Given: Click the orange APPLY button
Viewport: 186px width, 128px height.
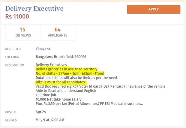Looking at the screenshot, I should coord(154,9).
